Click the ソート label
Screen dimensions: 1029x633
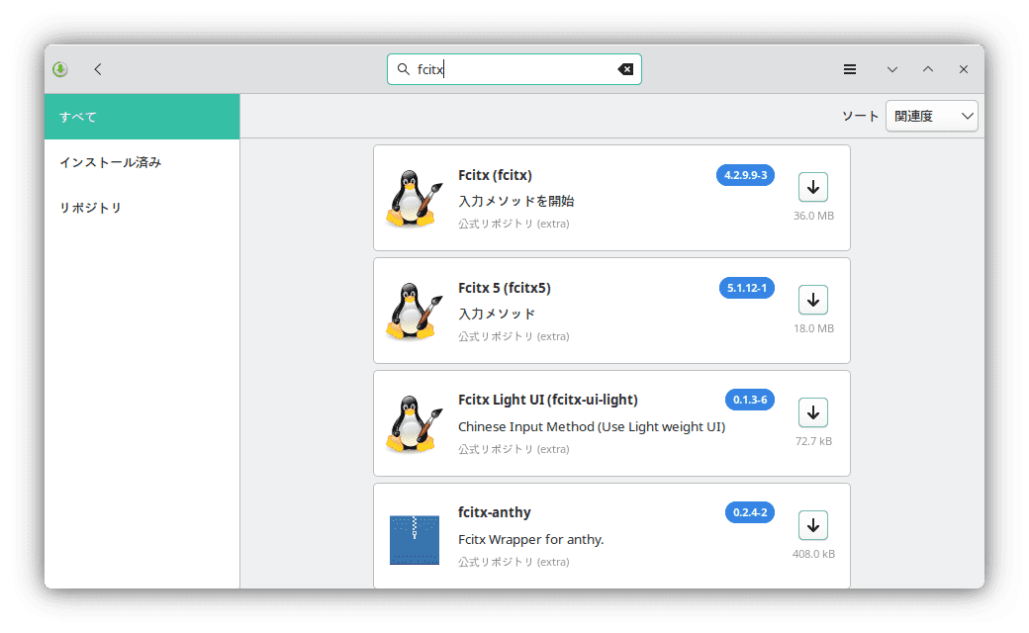point(860,116)
